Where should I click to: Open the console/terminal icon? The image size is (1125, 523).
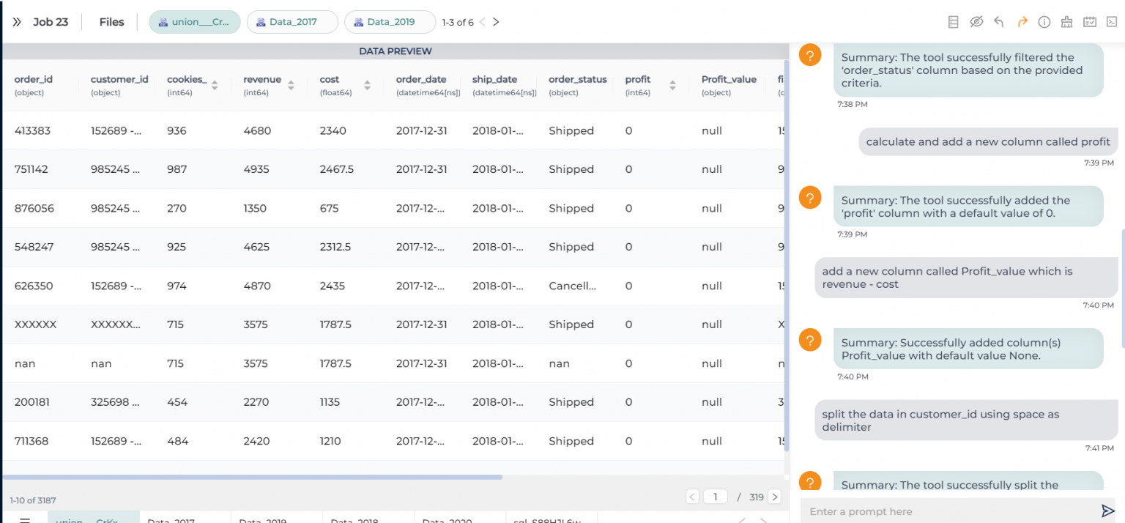click(x=1113, y=22)
